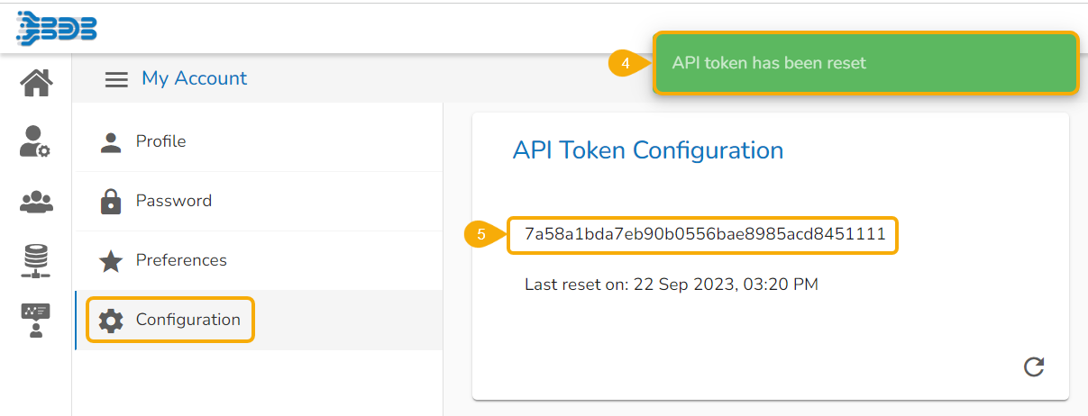The image size is (1088, 416).
Task: Open the presentation board icon in sidebar
Action: (36, 321)
